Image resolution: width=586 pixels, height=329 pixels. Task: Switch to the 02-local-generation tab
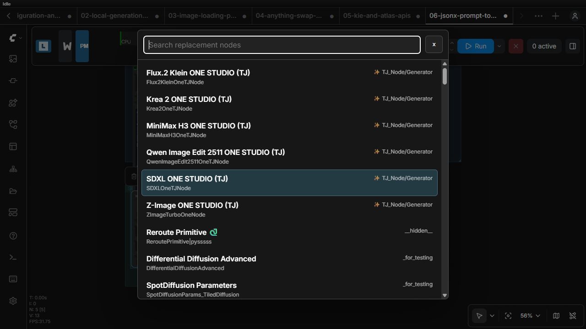click(x=120, y=16)
